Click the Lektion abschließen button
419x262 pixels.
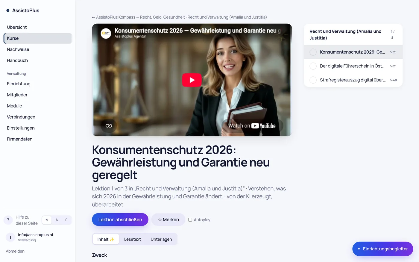[120, 219]
